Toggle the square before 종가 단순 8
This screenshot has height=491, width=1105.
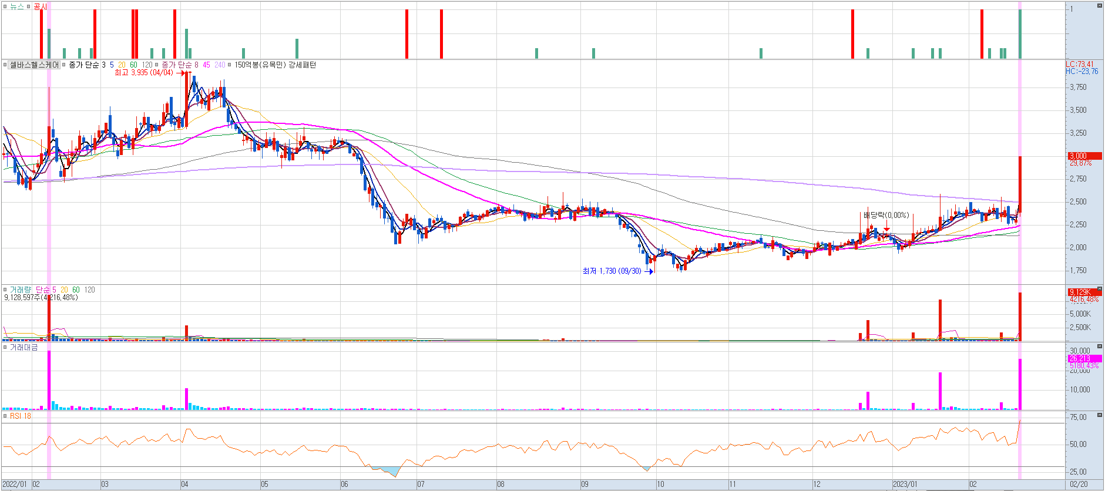click(x=157, y=65)
